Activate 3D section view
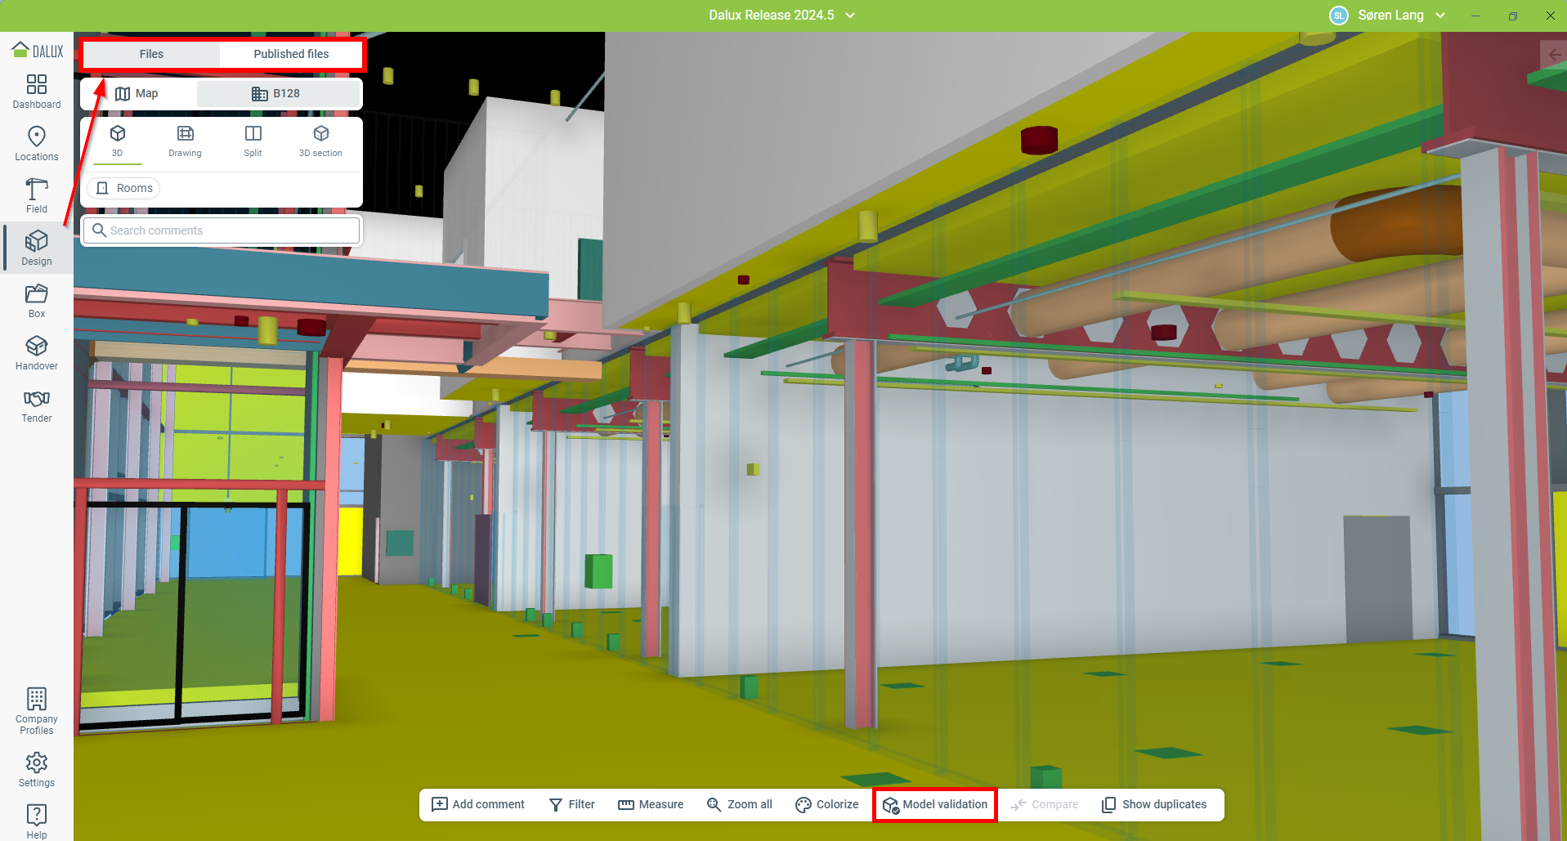This screenshot has height=841, width=1567. point(320,141)
